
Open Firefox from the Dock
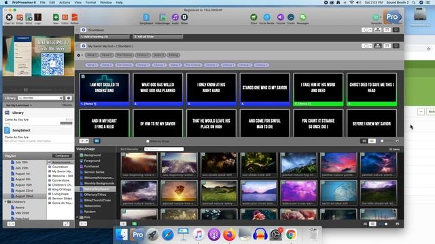tap(229, 235)
